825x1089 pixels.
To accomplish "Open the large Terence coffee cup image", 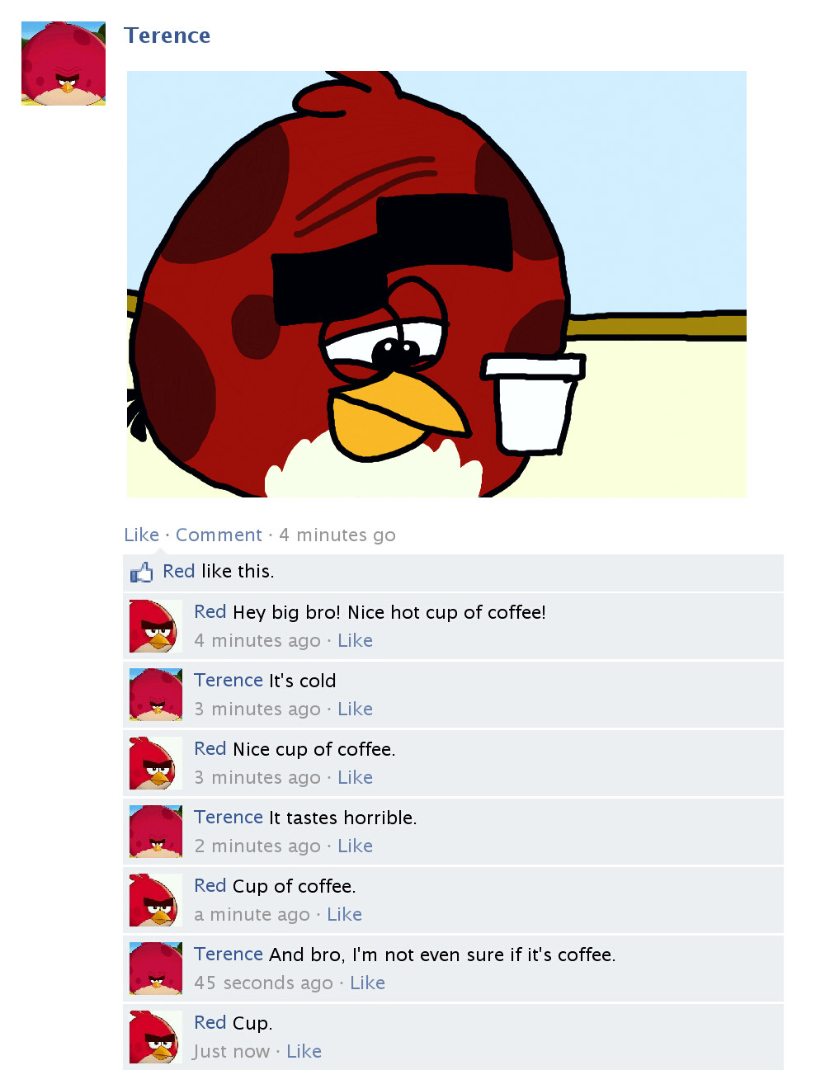I will point(436,284).
